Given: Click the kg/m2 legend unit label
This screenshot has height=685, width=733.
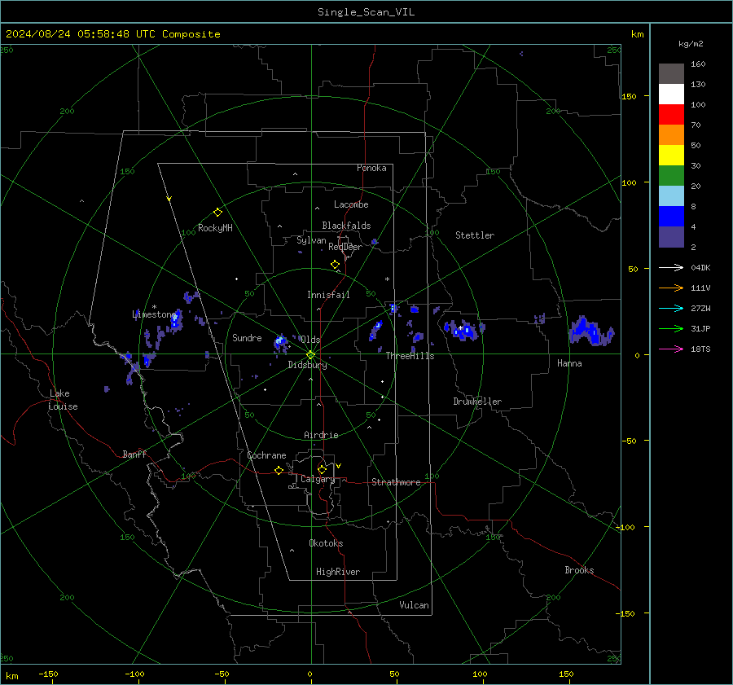Looking at the screenshot, I should (x=691, y=44).
